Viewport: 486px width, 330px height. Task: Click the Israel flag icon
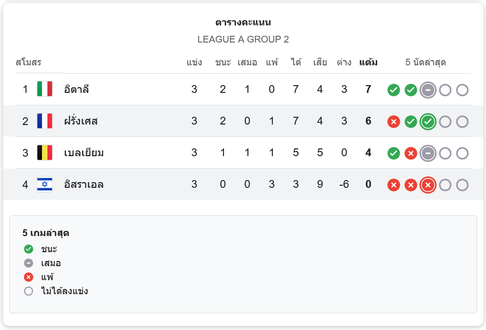[45, 185]
